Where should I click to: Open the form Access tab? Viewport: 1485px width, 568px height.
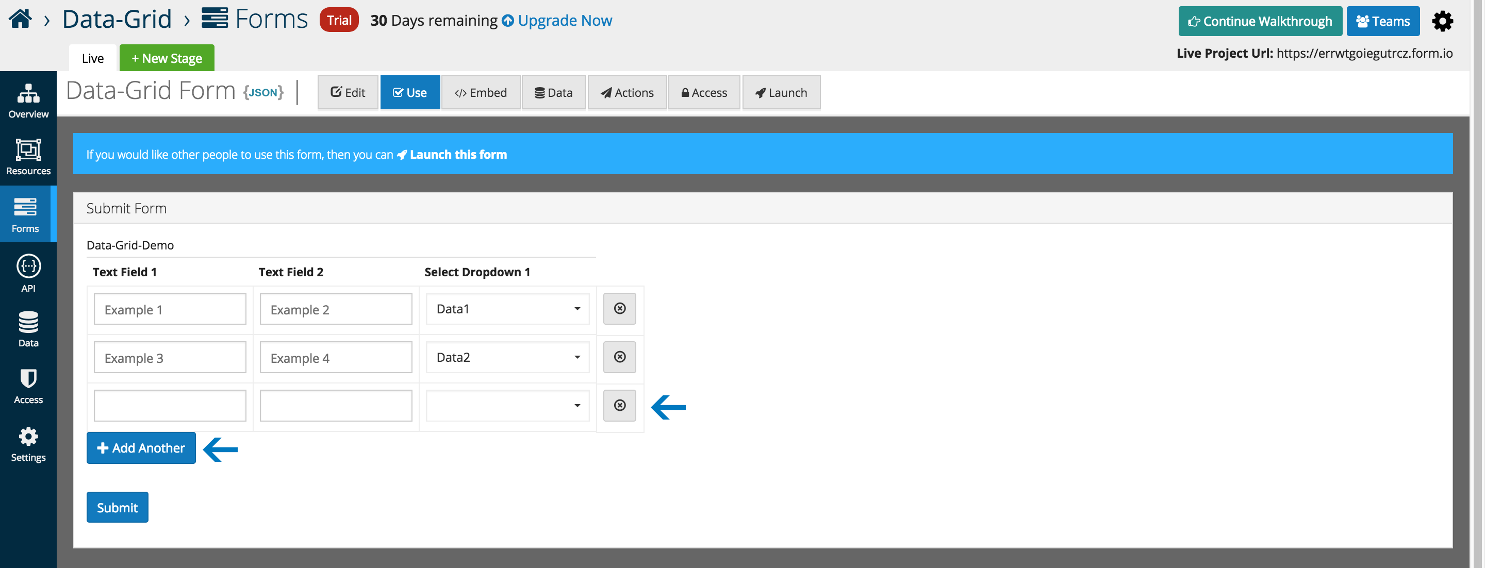click(x=704, y=92)
